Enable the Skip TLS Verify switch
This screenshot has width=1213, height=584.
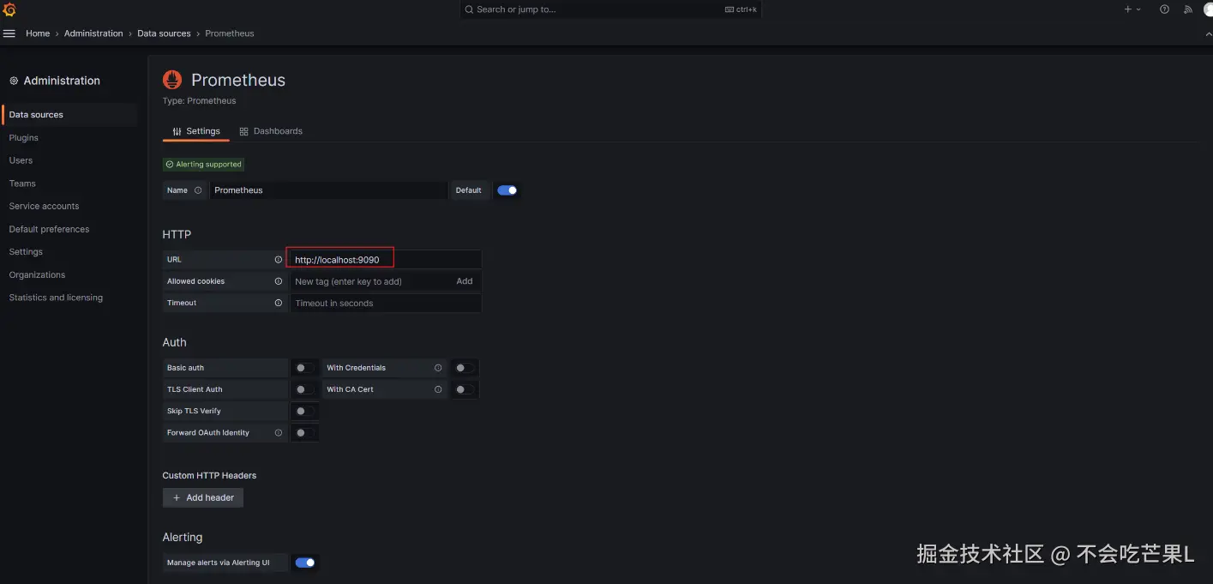point(304,412)
